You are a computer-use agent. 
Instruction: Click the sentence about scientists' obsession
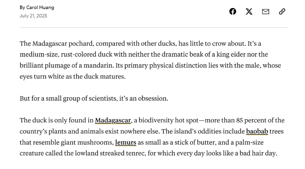94,98
